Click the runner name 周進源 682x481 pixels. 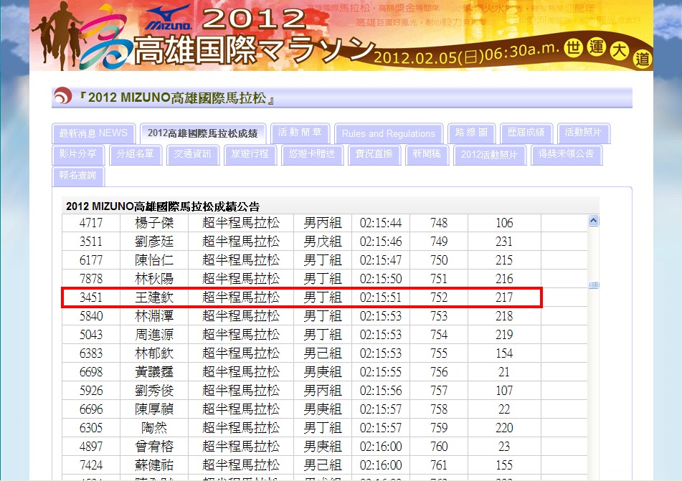(x=154, y=335)
